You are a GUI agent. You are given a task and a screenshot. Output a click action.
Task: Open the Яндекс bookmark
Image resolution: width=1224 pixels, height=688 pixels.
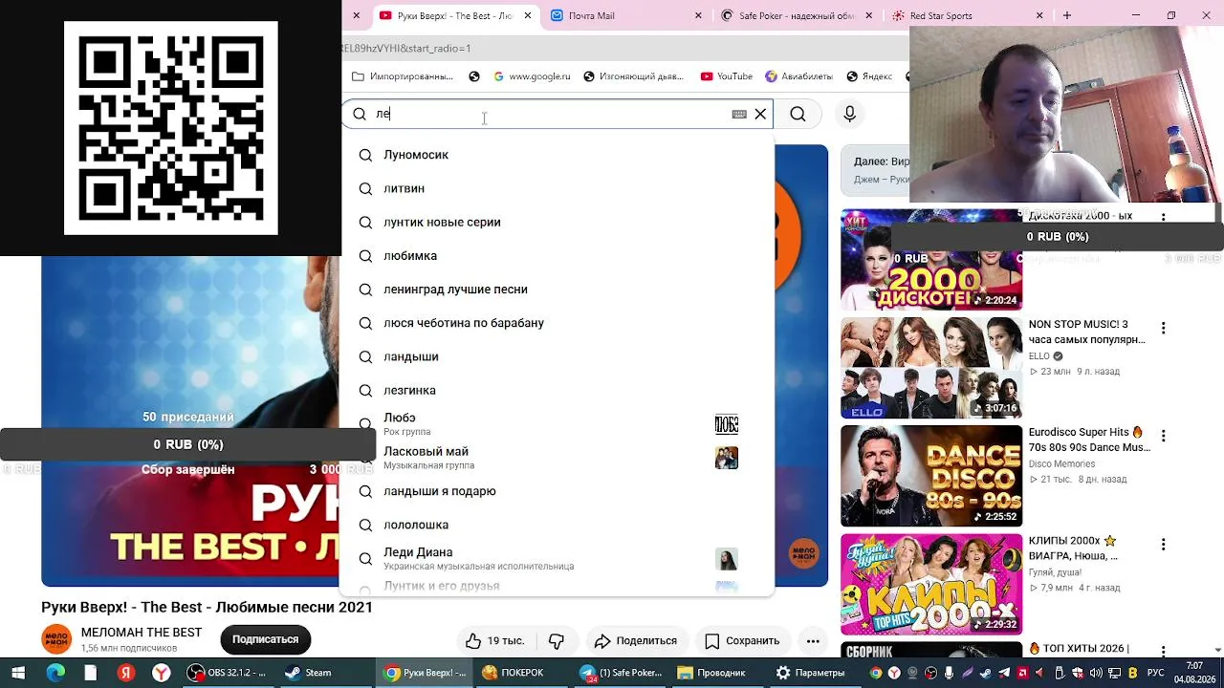tap(869, 76)
